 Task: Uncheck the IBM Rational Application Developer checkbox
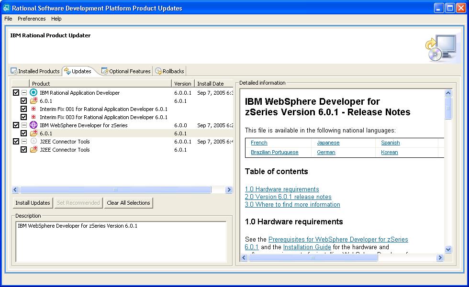(x=16, y=93)
